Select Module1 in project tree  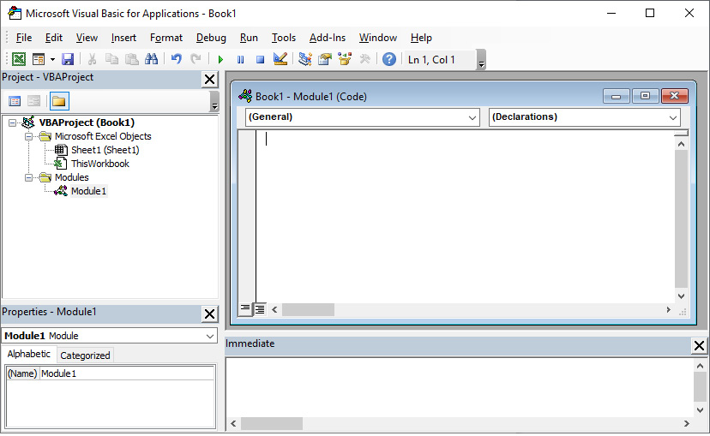[x=89, y=191]
